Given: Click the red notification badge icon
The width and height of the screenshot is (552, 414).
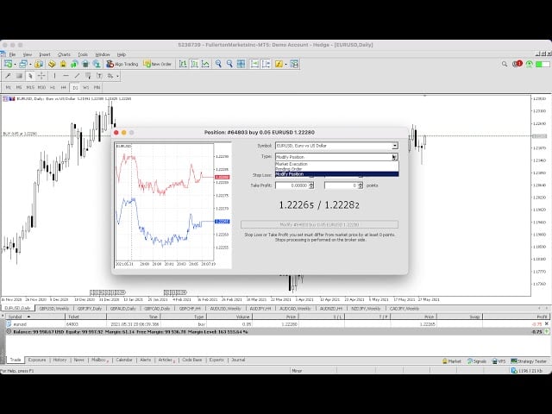Looking at the screenshot, I should [517, 64].
